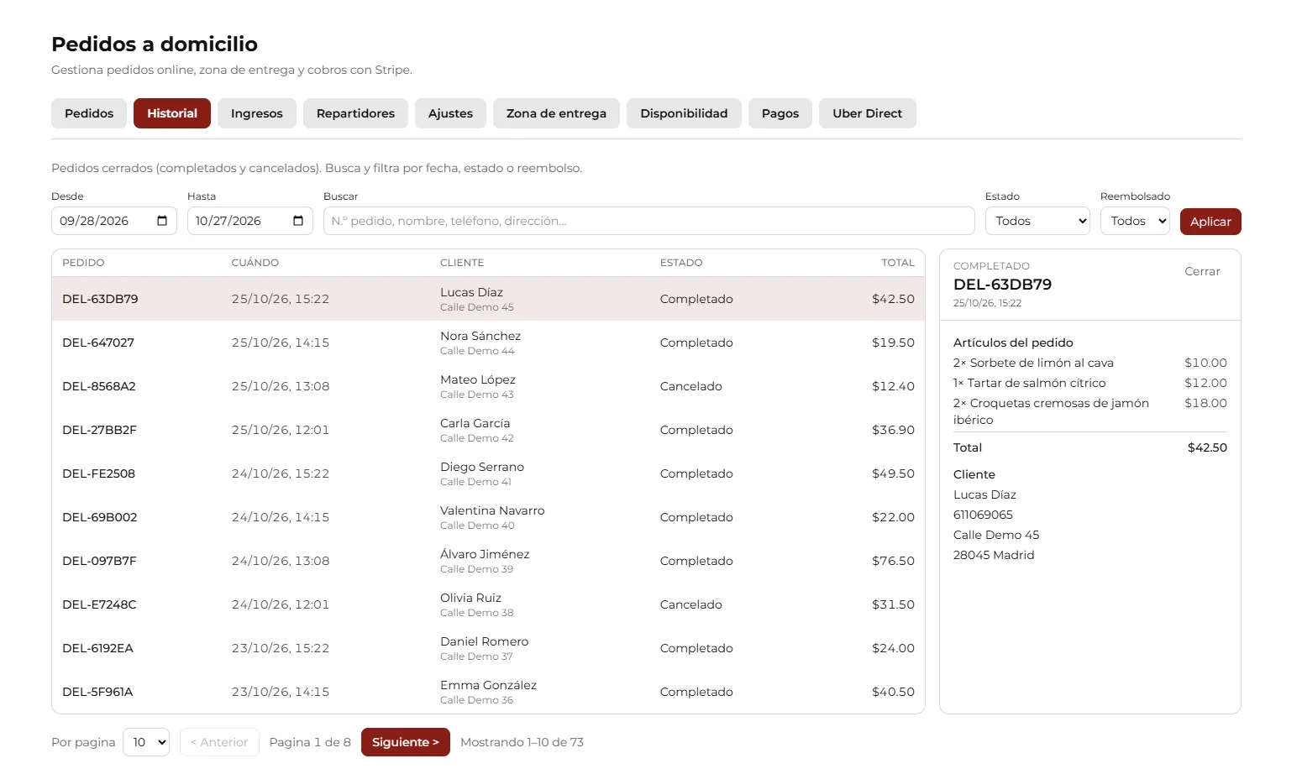Select the Historial tab
Image resolution: width=1302 pixels, height=774 pixels.
172,113
